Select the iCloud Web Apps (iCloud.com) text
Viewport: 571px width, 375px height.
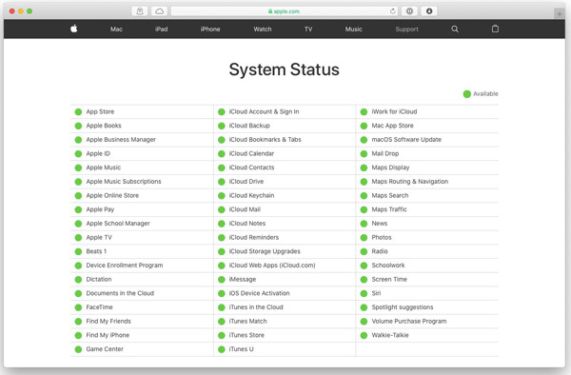point(272,266)
